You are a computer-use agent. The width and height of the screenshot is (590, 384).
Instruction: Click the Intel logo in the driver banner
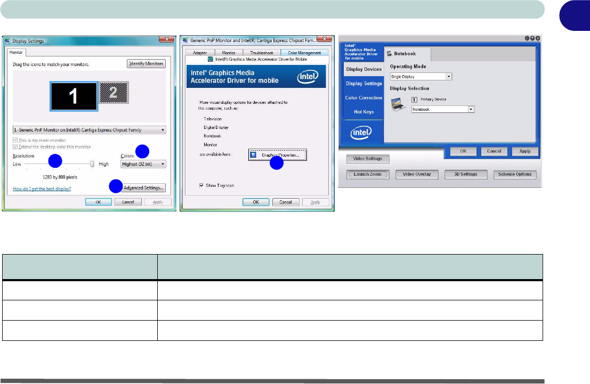click(308, 77)
